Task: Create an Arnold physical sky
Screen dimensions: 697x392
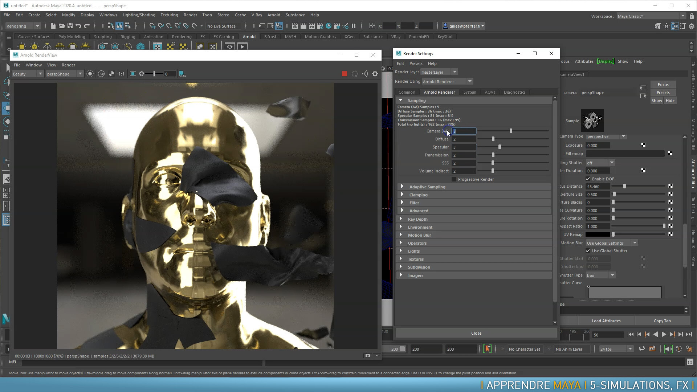Action: point(86,46)
